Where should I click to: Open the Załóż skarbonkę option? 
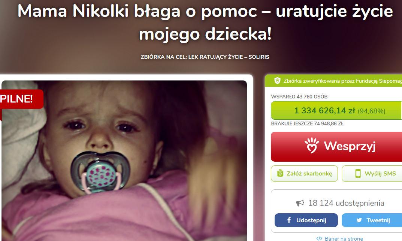point(304,174)
